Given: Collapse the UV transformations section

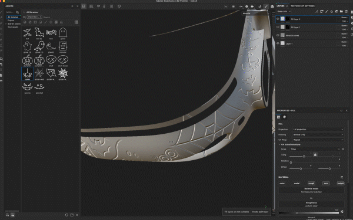Looking at the screenshot, I should point(279,144).
